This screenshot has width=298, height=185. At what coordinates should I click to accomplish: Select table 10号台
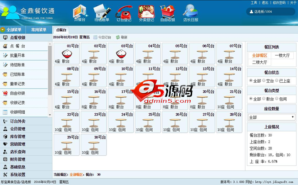coord(121,76)
